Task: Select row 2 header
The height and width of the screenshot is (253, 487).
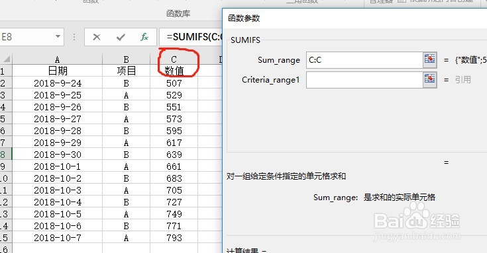Action: 5,83
